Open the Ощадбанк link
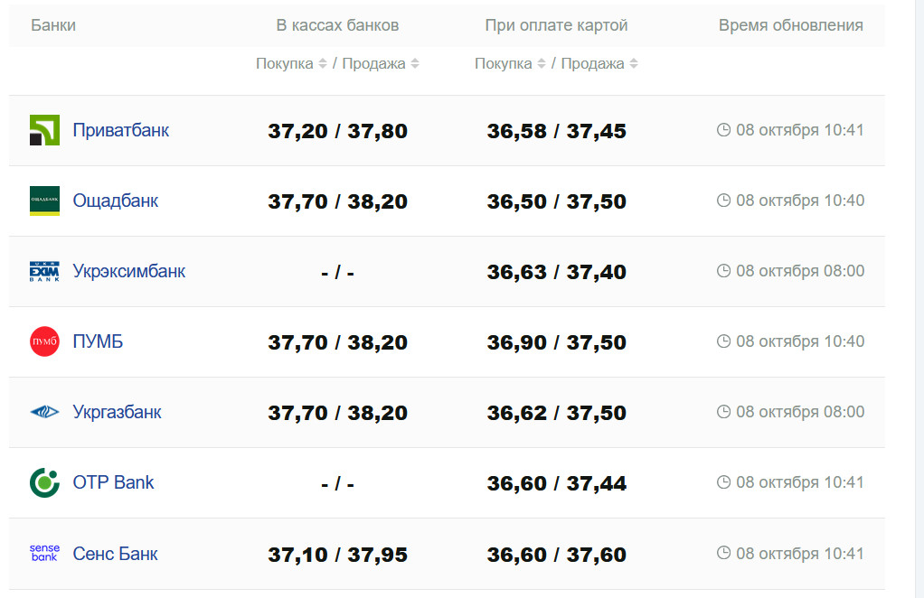The width and height of the screenshot is (924, 598). click(x=115, y=201)
